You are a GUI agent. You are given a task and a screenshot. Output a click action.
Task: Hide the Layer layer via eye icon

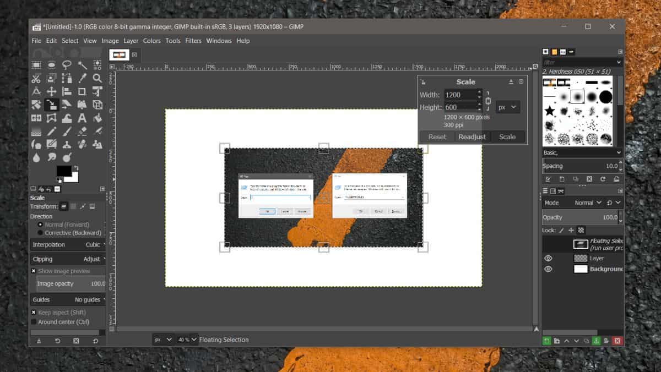pos(548,258)
